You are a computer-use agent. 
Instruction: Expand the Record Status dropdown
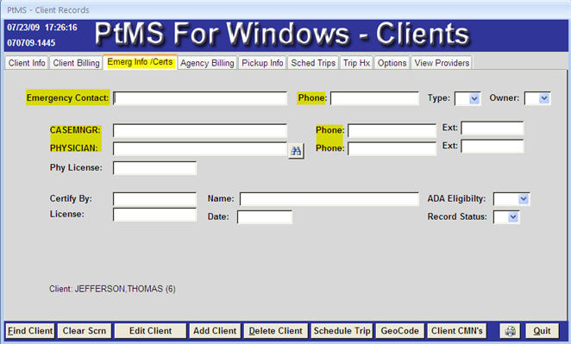[x=513, y=217]
